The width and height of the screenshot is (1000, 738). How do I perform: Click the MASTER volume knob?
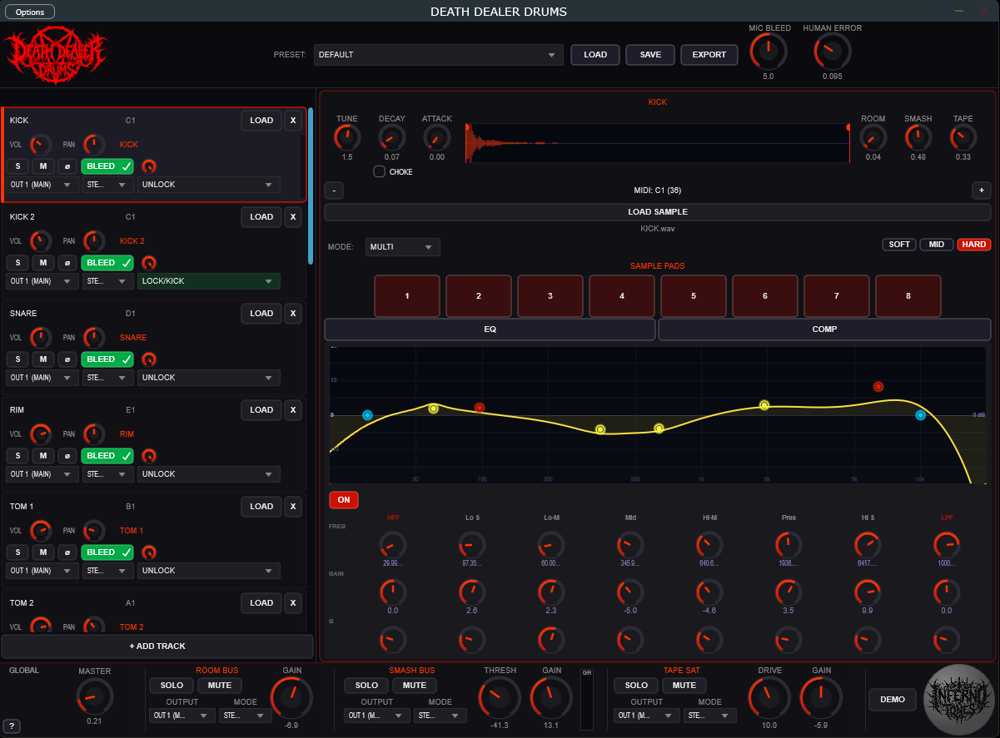[94, 696]
